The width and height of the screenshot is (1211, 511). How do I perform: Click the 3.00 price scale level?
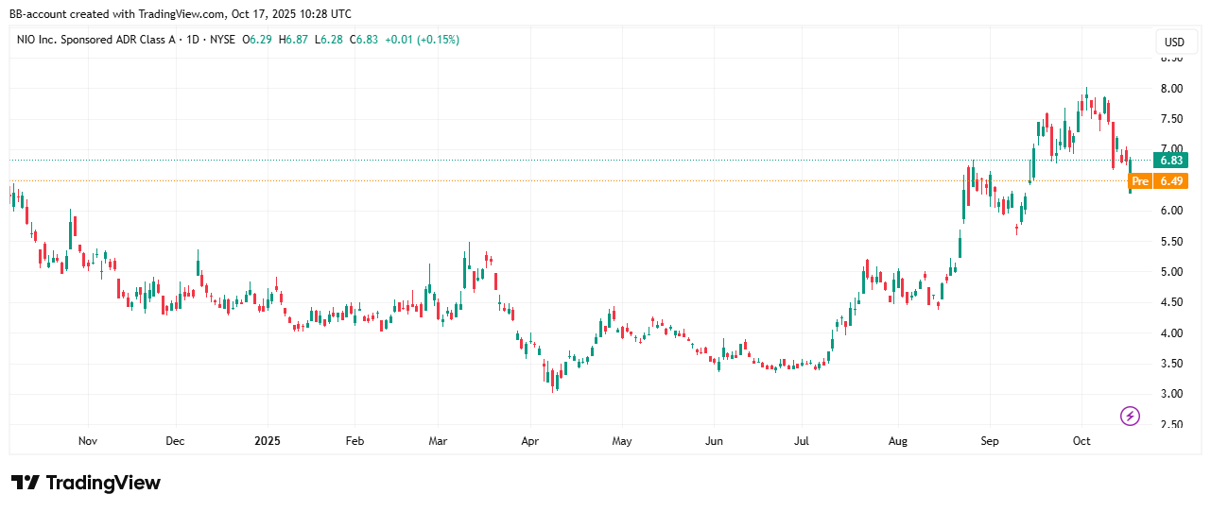click(x=1171, y=394)
